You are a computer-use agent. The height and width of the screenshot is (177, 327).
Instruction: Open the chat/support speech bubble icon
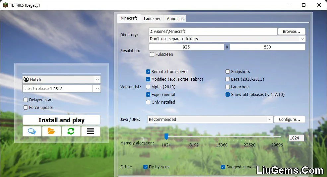32,131
